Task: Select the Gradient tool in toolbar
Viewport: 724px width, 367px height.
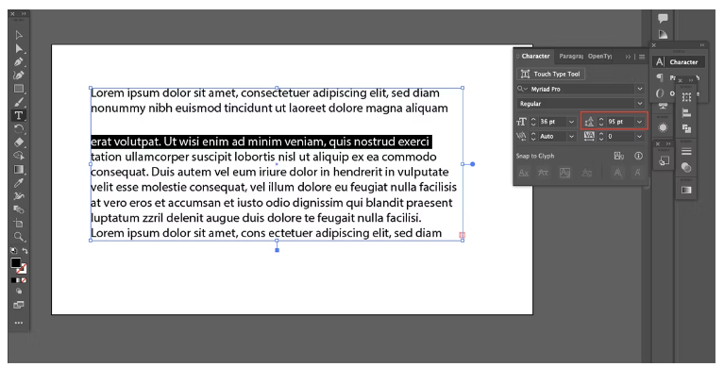Action: (x=19, y=170)
